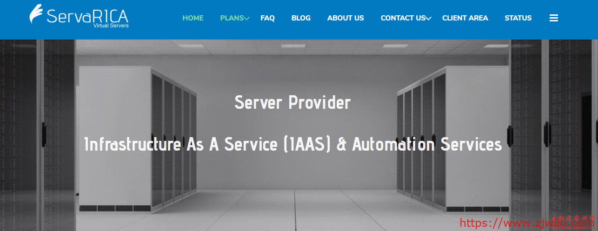This screenshot has height=231, width=598.
Task: Expand the PLANS dropdown chevron
Action: (x=247, y=19)
